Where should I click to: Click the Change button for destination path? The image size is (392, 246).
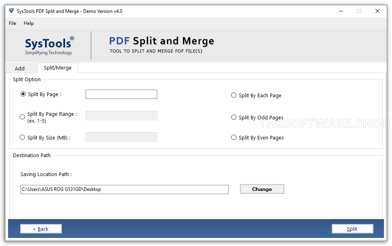262,189
